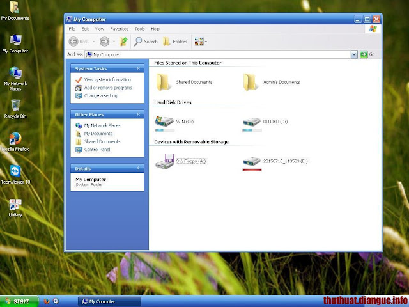This screenshot has width=409, height=307.
Task: Open Search in the toolbar
Action: (x=146, y=42)
